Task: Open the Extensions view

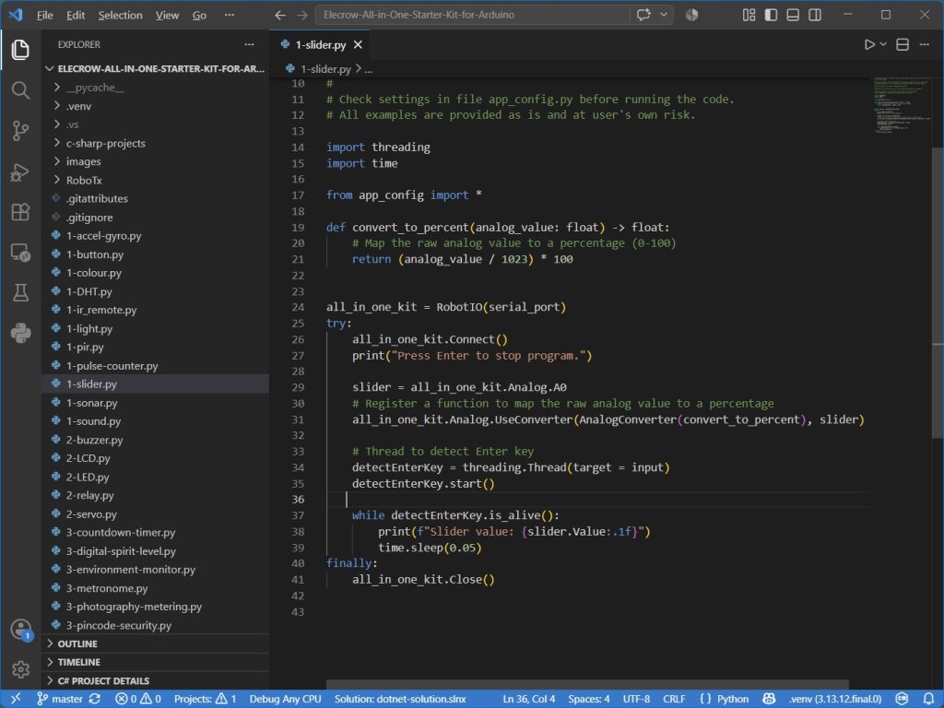Action: [20, 212]
